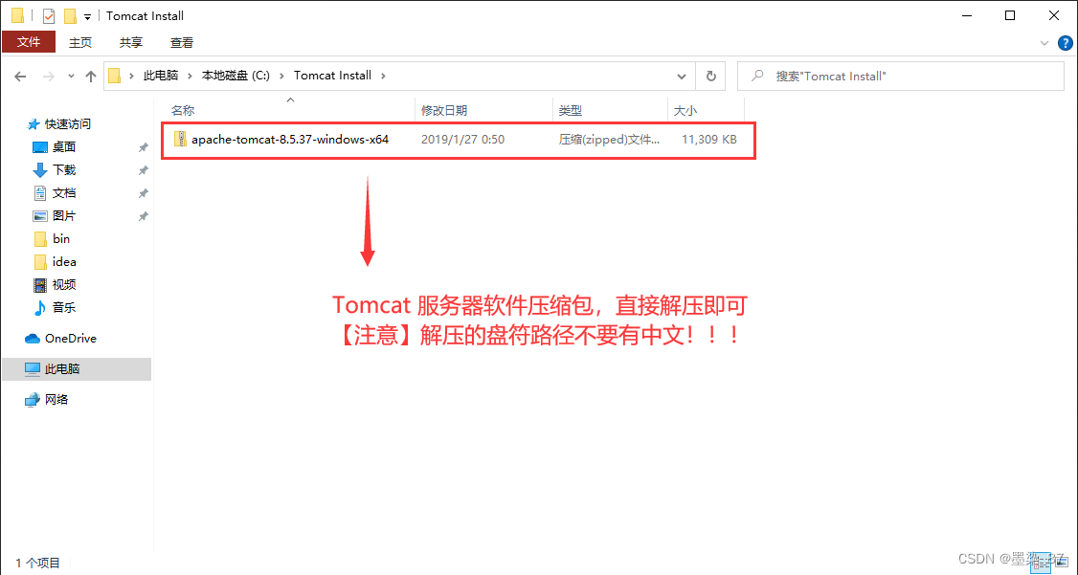Refresh the Tomcat Install folder
1078x575 pixels.
coord(711,77)
